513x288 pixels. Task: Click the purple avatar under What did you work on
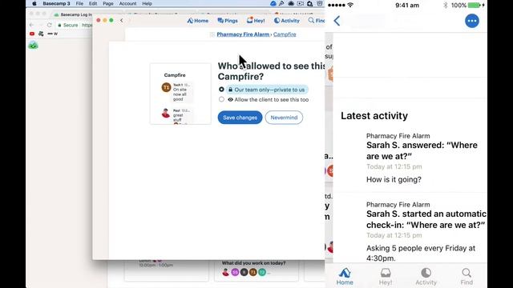point(235,272)
